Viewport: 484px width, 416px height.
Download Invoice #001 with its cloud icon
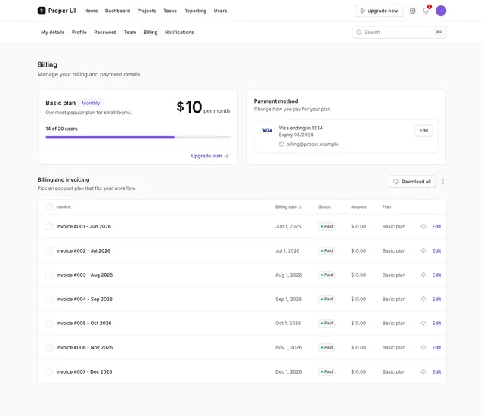pos(423,226)
